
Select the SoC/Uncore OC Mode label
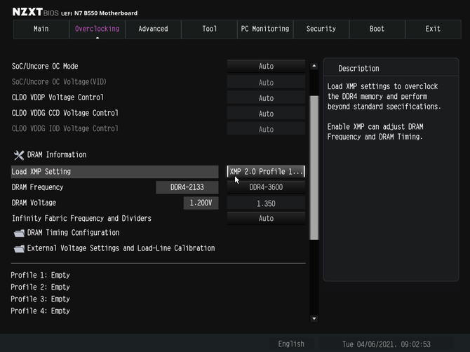pyautogui.click(x=45, y=66)
